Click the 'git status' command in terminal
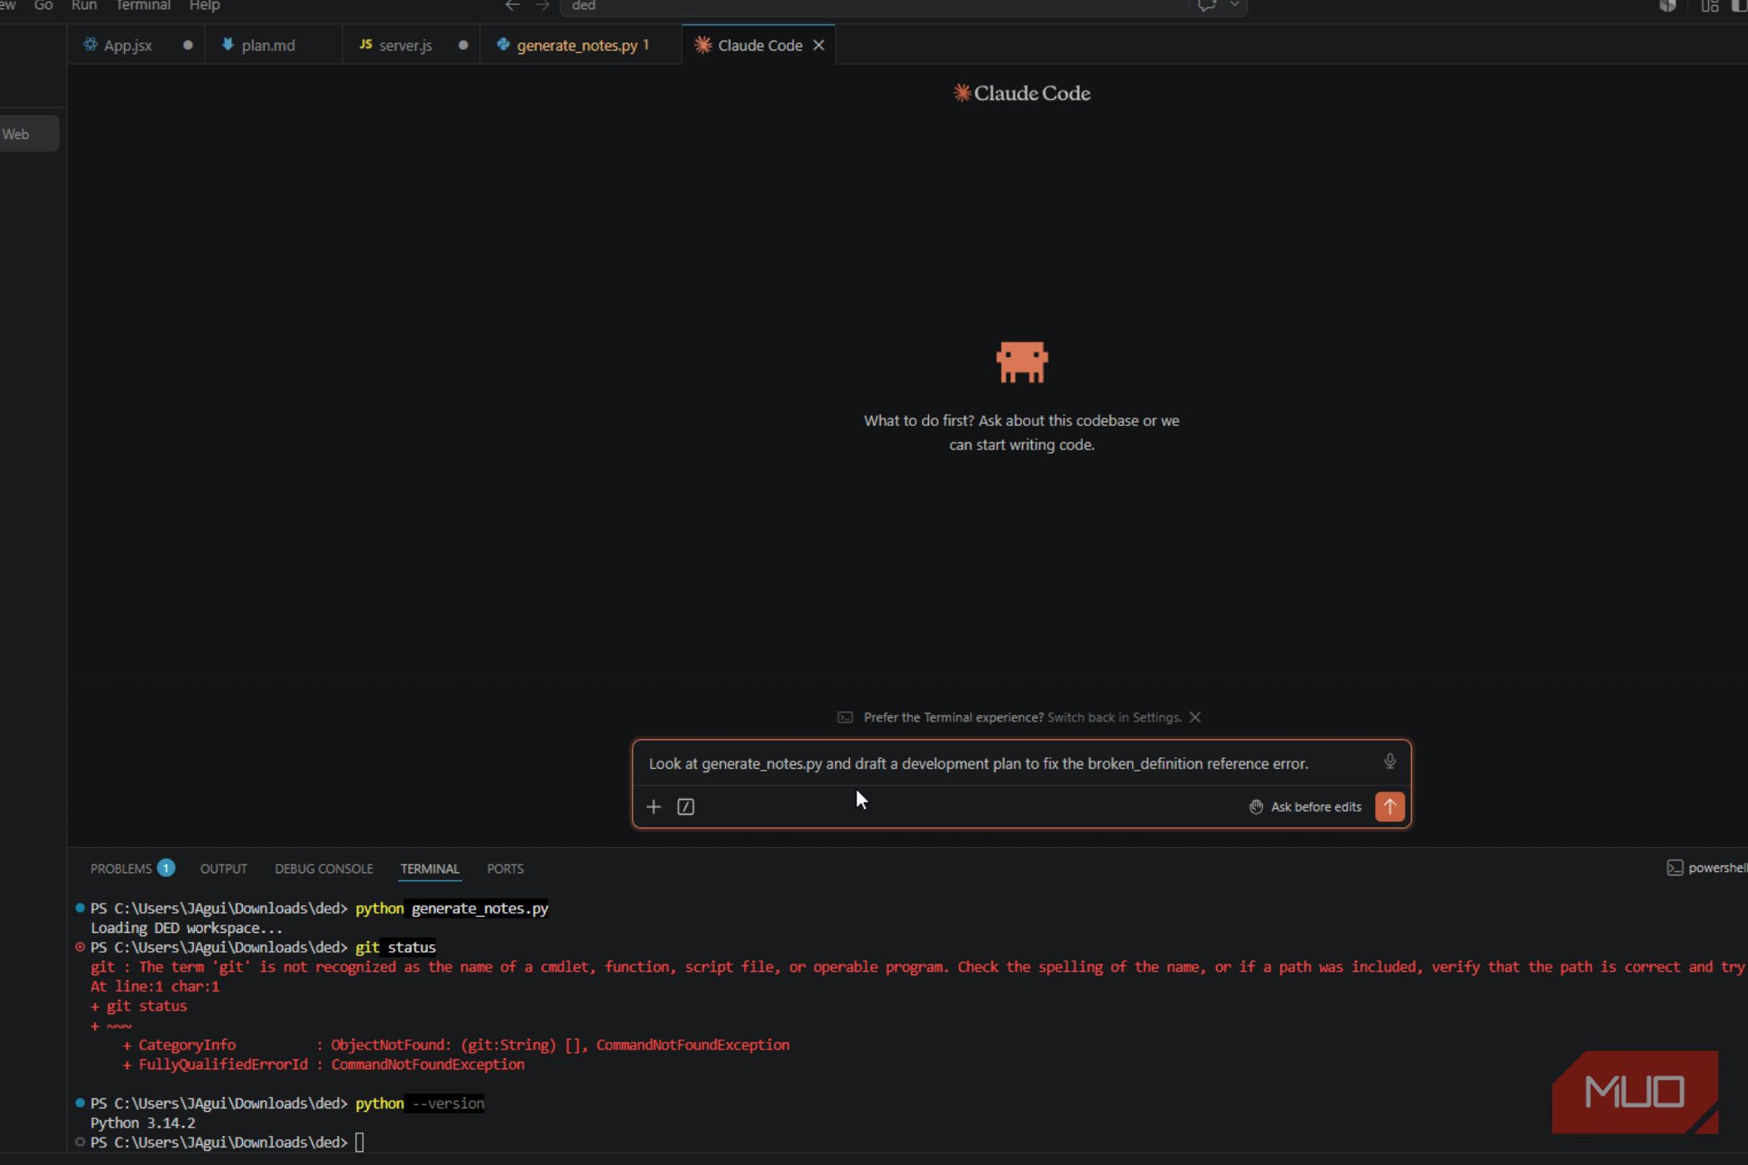 click(x=395, y=947)
